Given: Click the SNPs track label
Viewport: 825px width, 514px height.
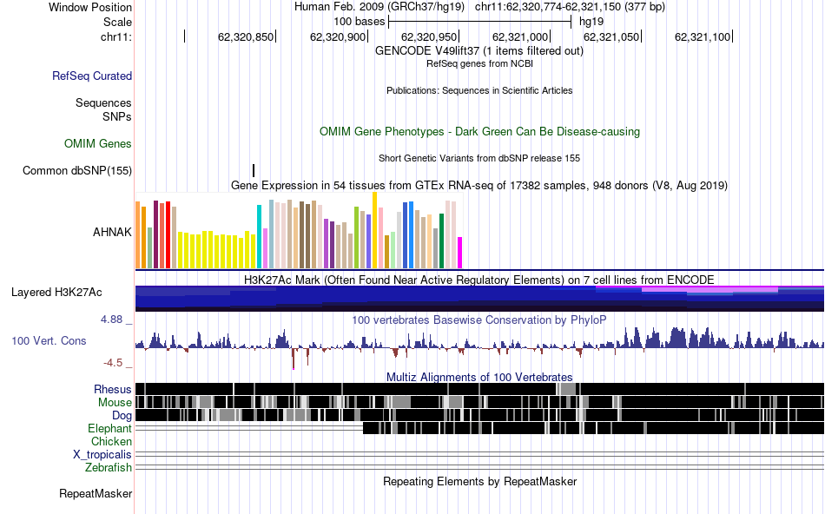Looking at the screenshot, I should pos(117,116).
